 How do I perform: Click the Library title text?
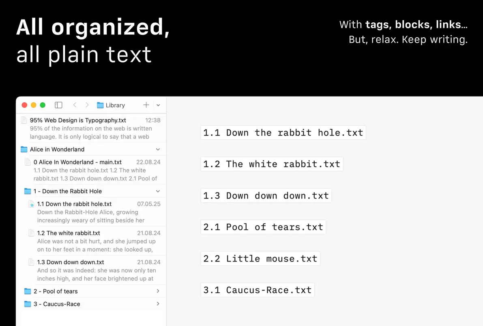pyautogui.click(x=115, y=105)
